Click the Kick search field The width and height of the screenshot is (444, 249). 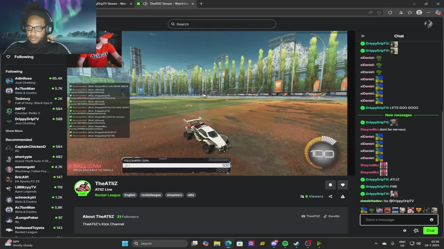click(x=222, y=24)
